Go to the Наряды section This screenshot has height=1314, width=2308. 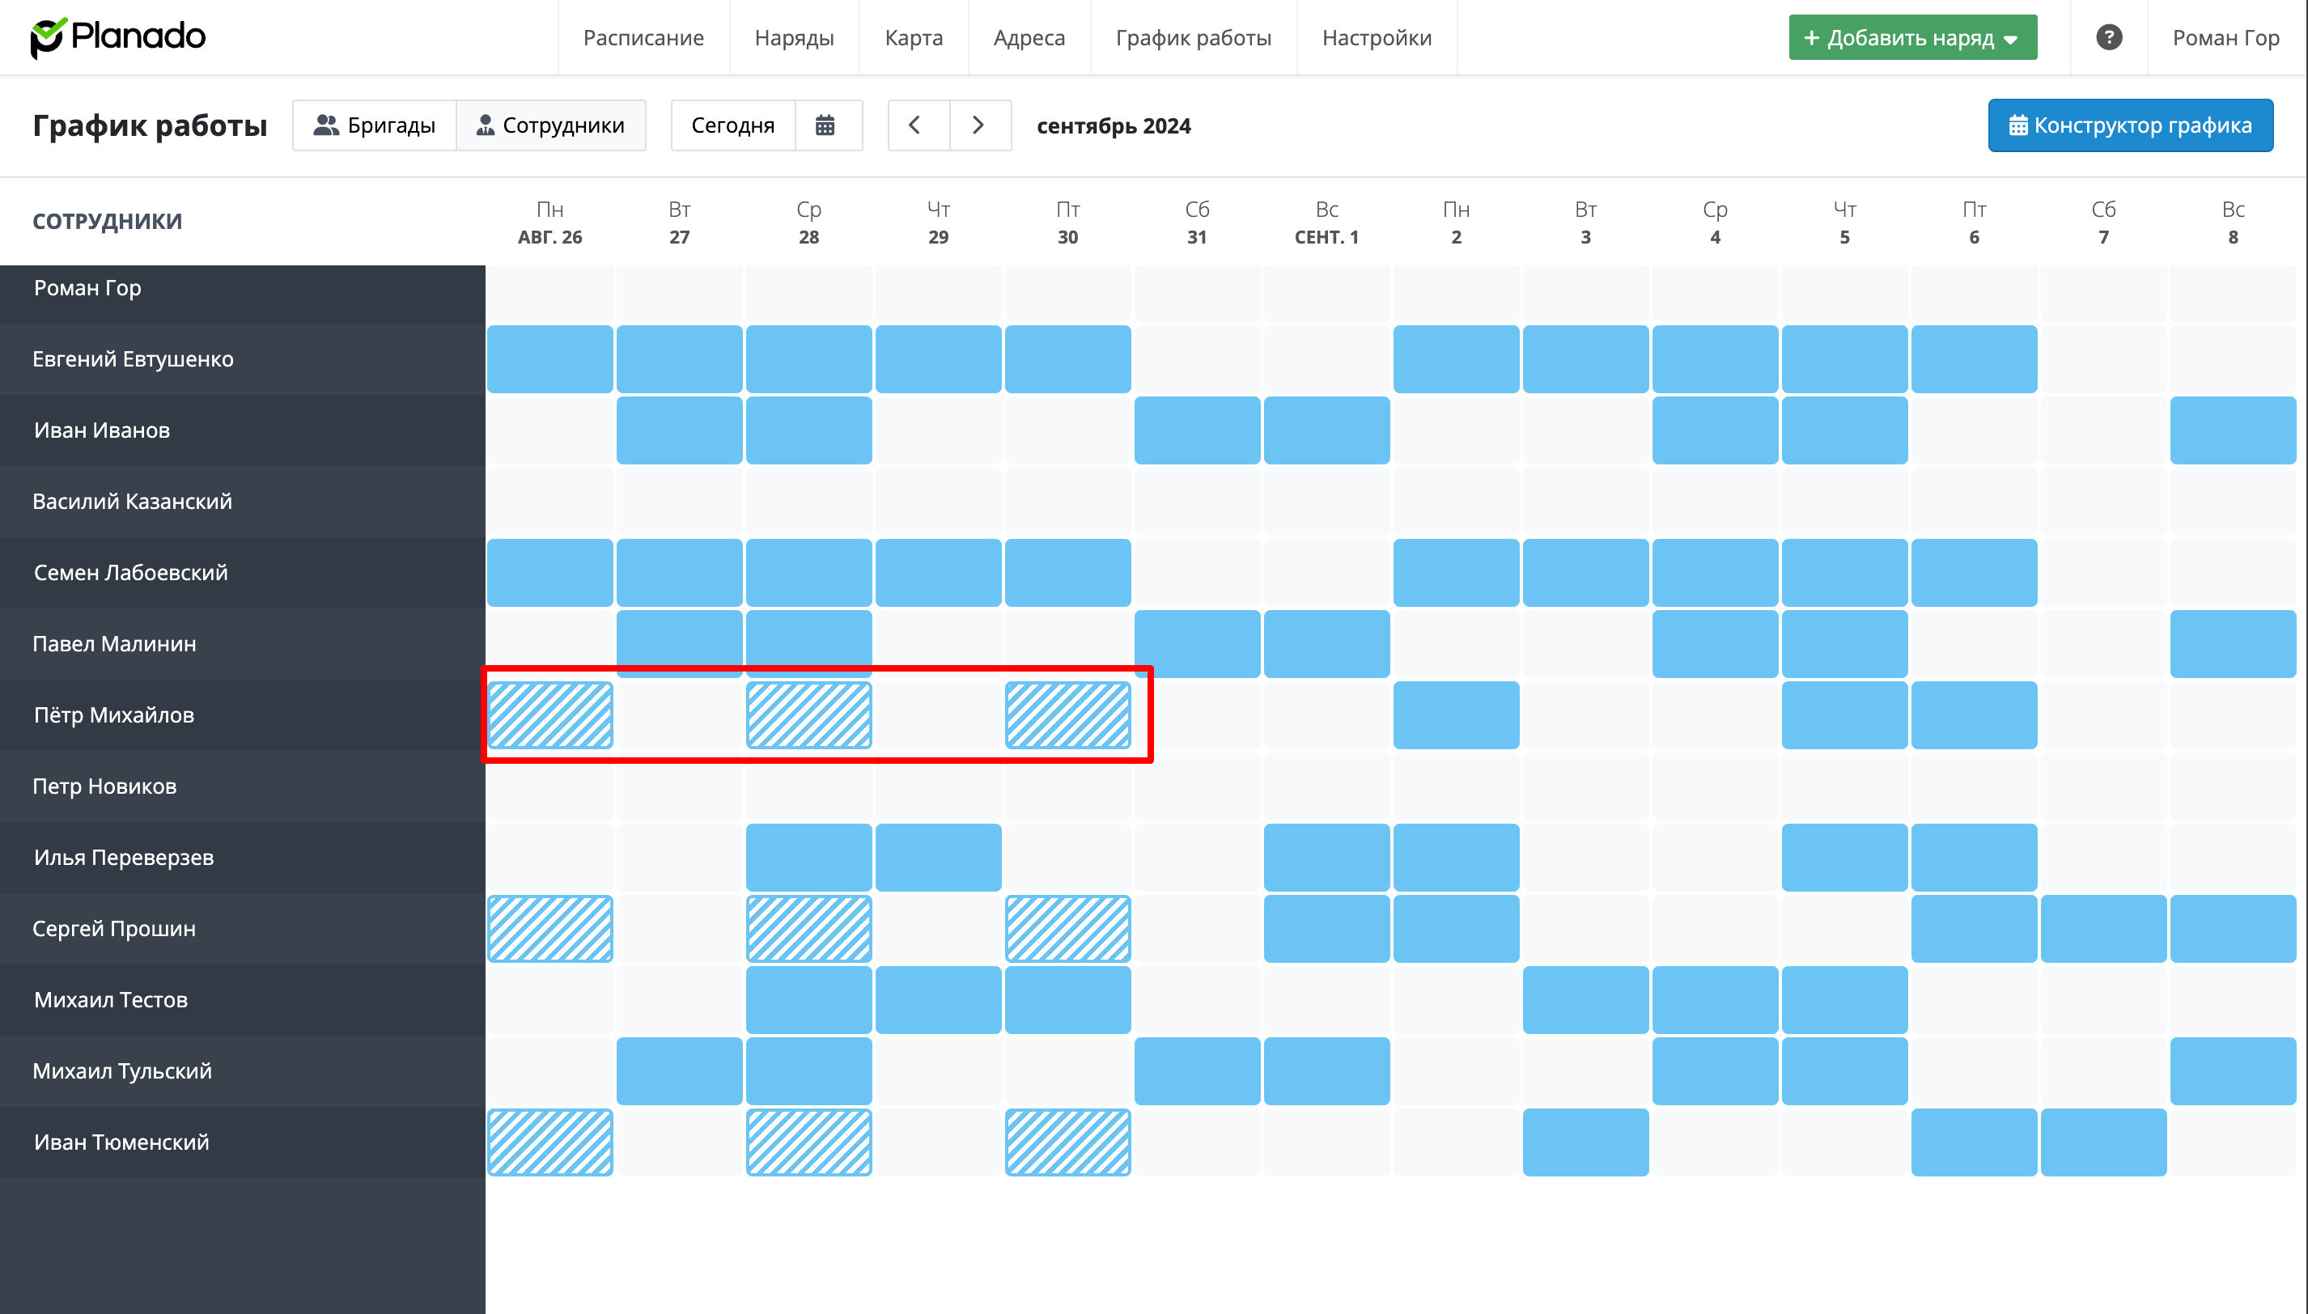793,38
